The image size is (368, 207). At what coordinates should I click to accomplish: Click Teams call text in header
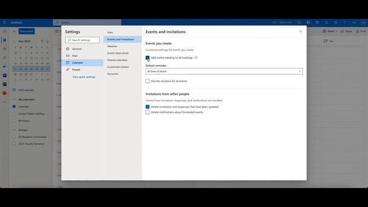click(x=285, y=22)
